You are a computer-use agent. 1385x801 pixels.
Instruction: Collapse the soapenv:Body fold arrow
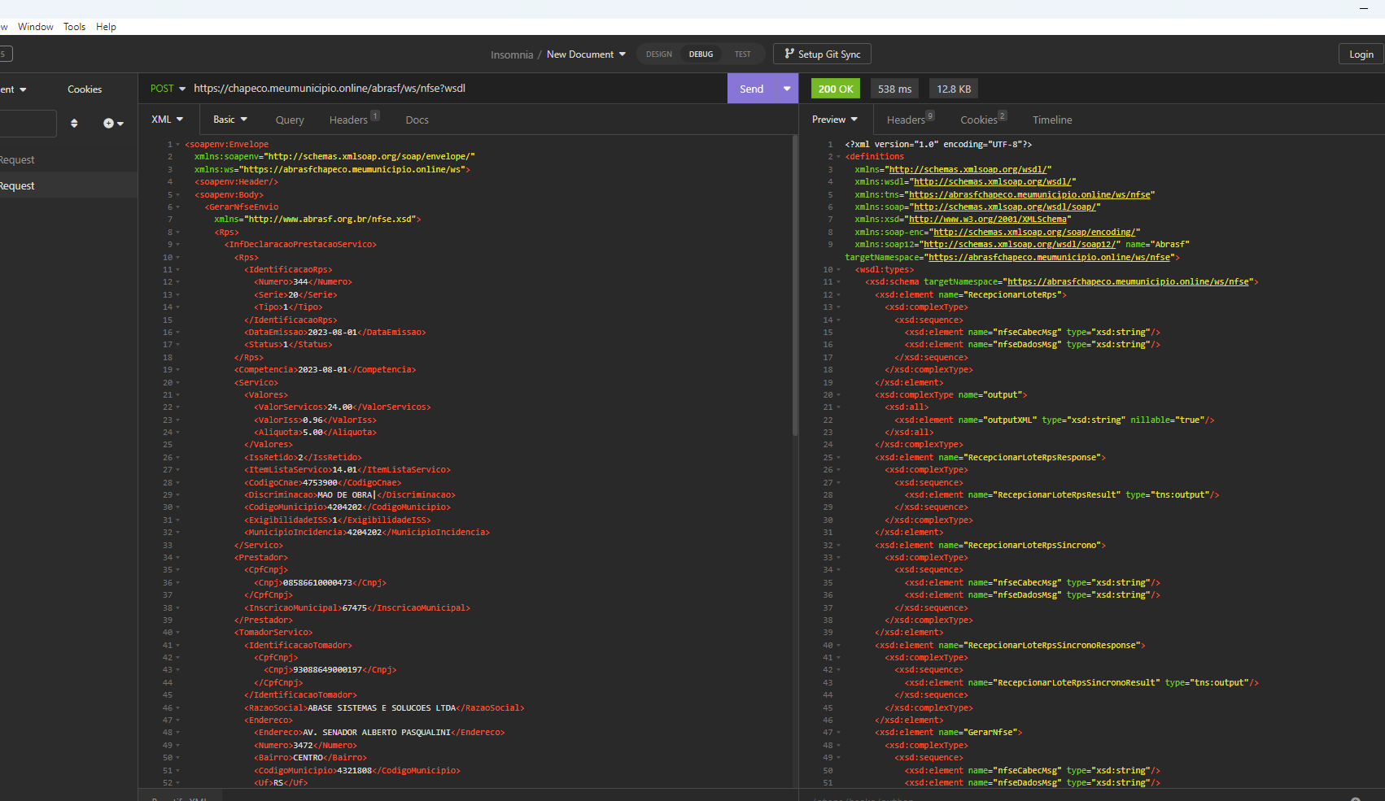tap(177, 195)
